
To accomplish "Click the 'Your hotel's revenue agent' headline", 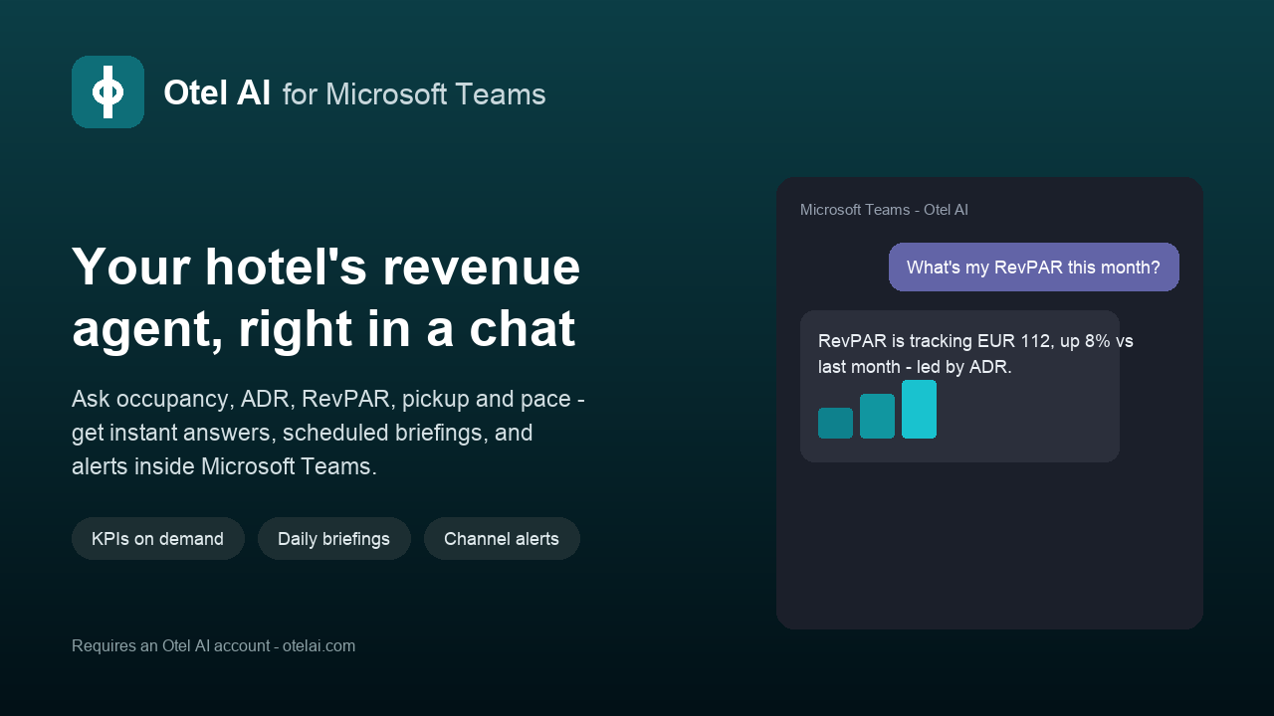I will (x=326, y=297).
